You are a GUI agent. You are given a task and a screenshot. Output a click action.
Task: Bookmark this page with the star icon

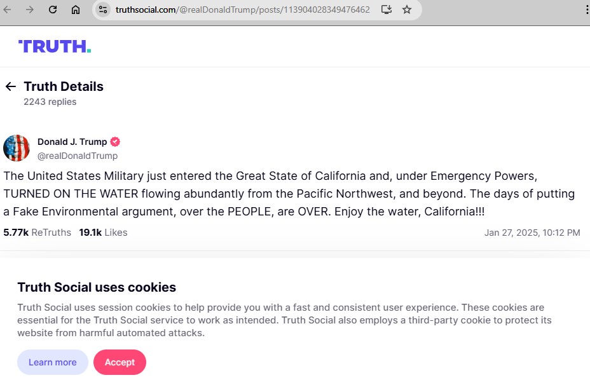(407, 10)
